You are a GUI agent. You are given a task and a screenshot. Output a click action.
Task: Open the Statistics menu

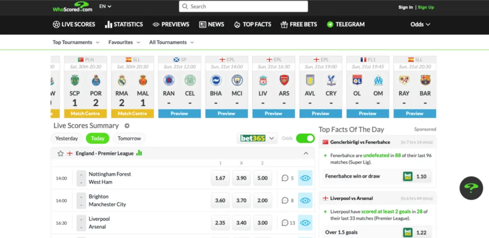pos(124,24)
